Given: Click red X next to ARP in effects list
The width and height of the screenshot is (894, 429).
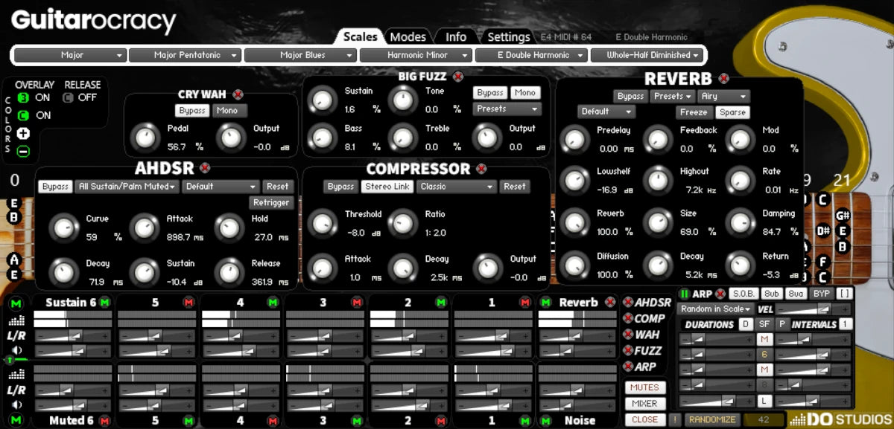Looking at the screenshot, I should (628, 367).
